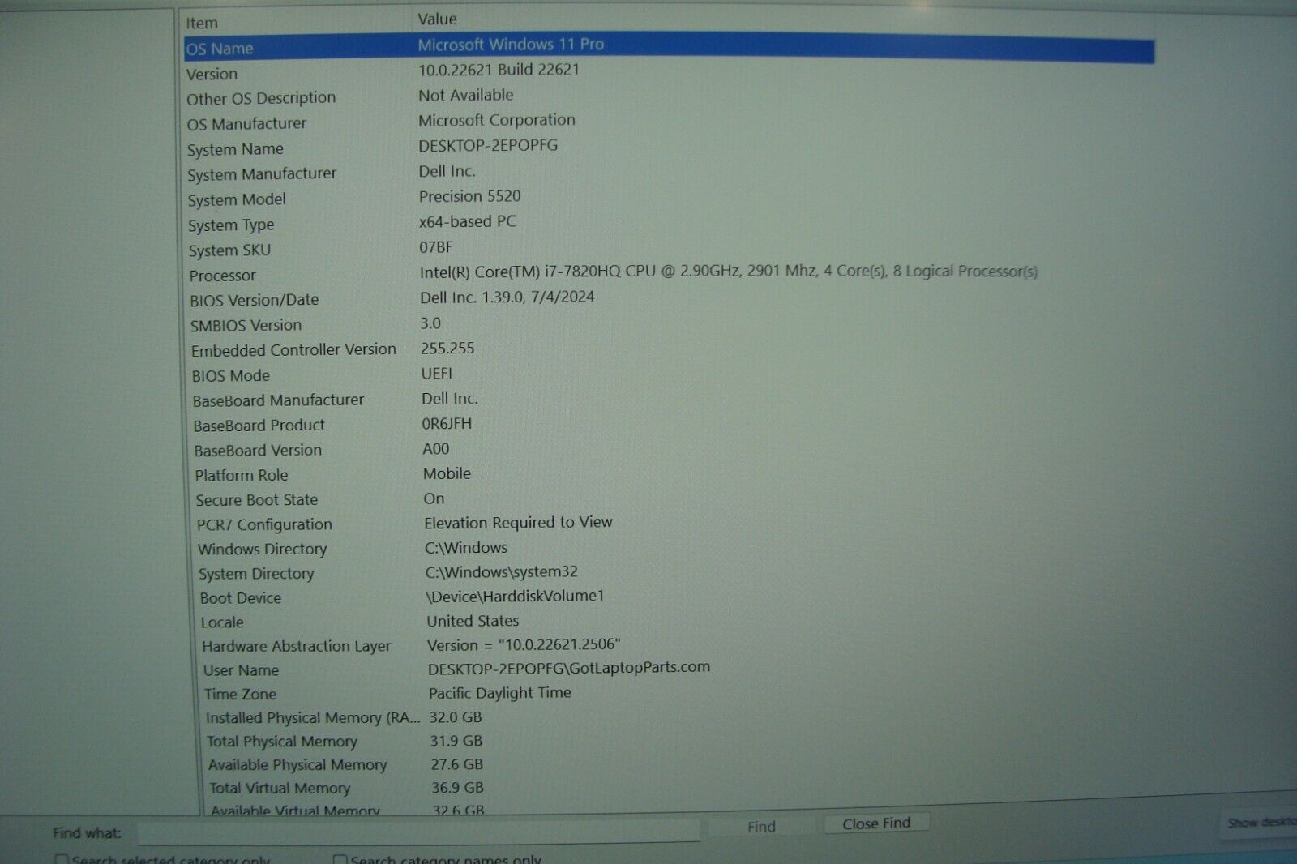Toggle Search category names only checkbox
Viewport: 1297px width, 864px height.
pyautogui.click(x=340, y=860)
